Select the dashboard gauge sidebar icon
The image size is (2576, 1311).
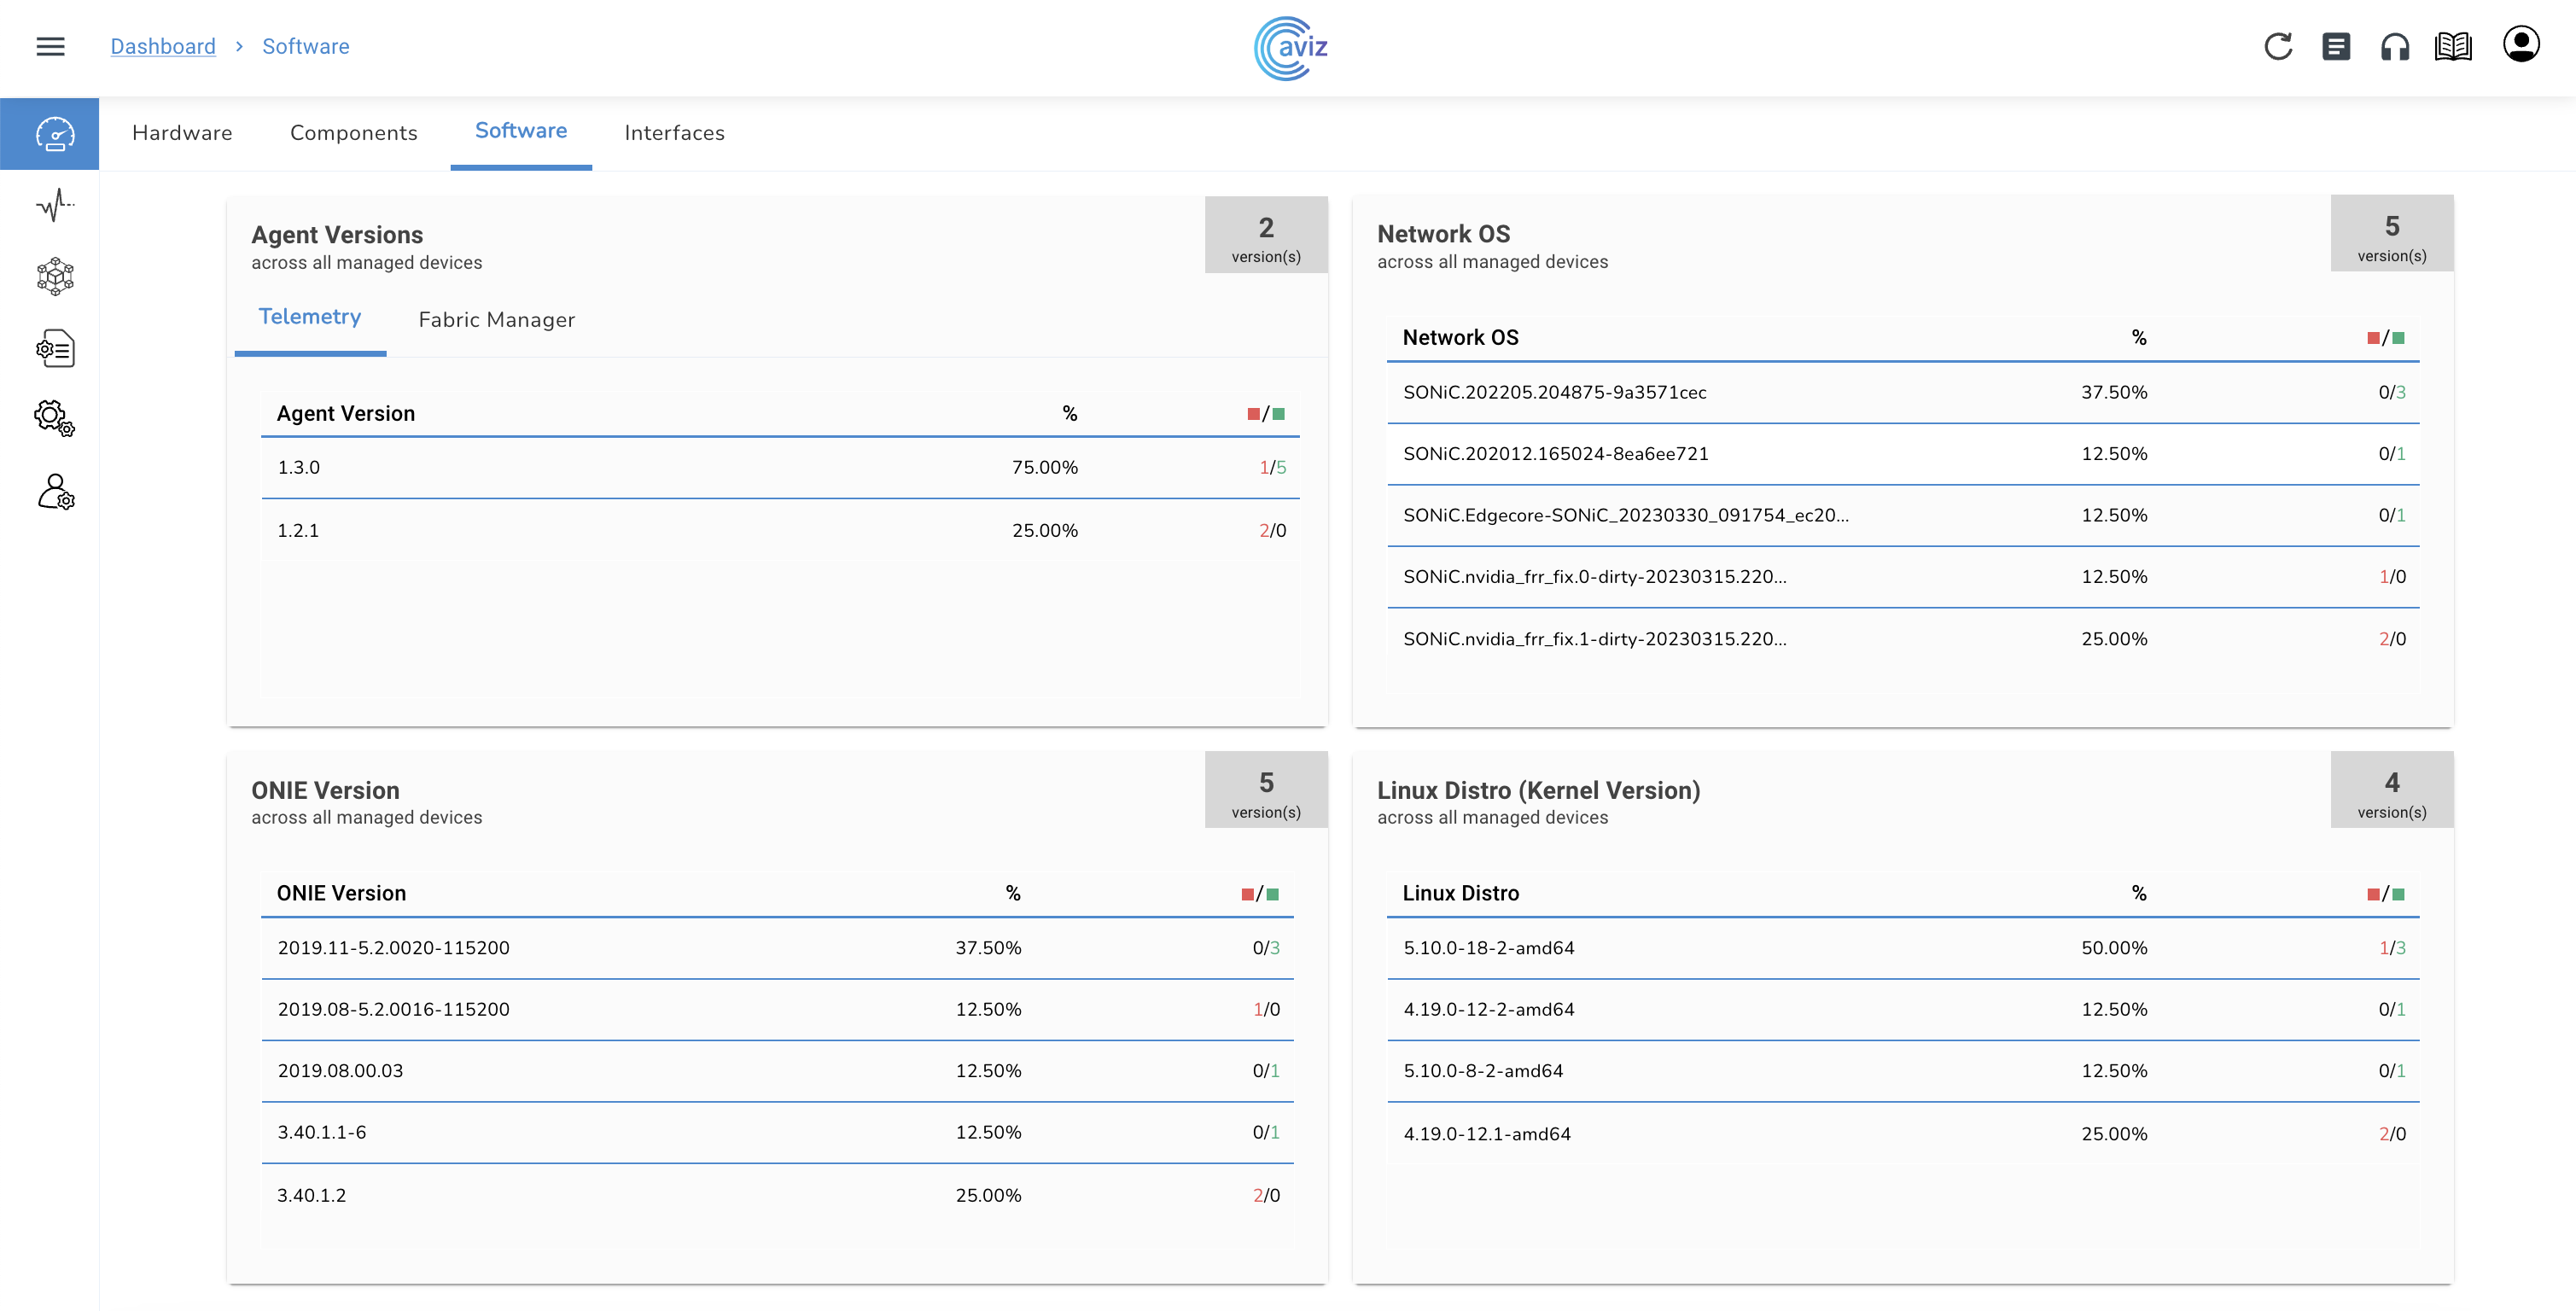(55, 133)
